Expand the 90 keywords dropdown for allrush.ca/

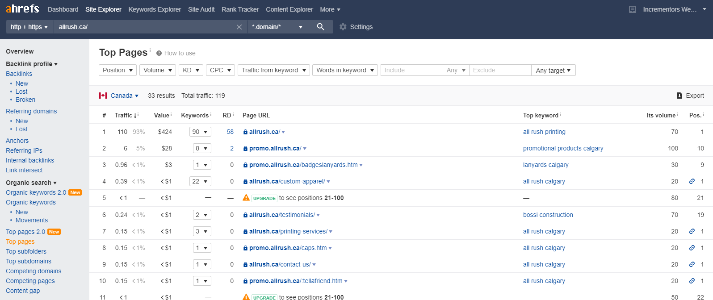click(x=200, y=132)
